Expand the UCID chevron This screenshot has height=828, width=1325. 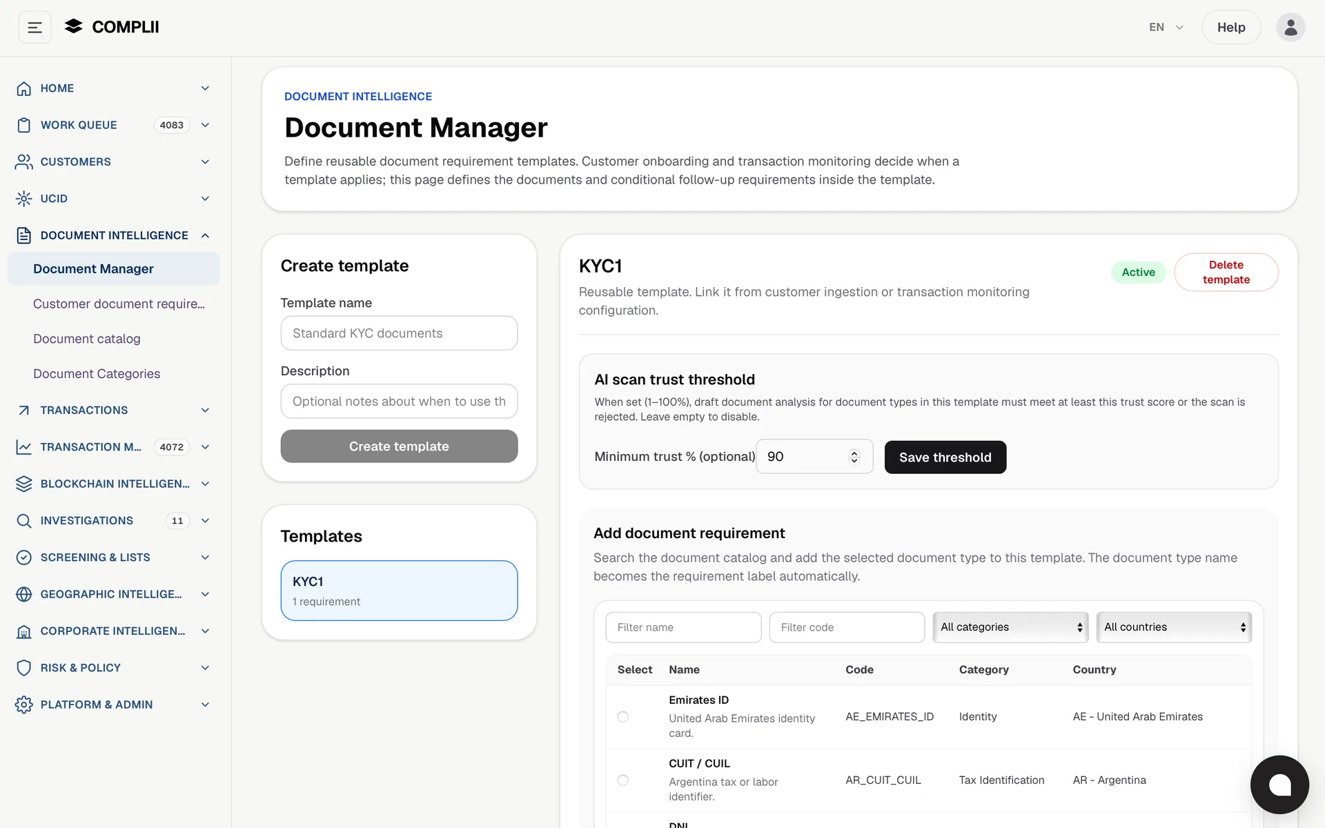pos(205,199)
